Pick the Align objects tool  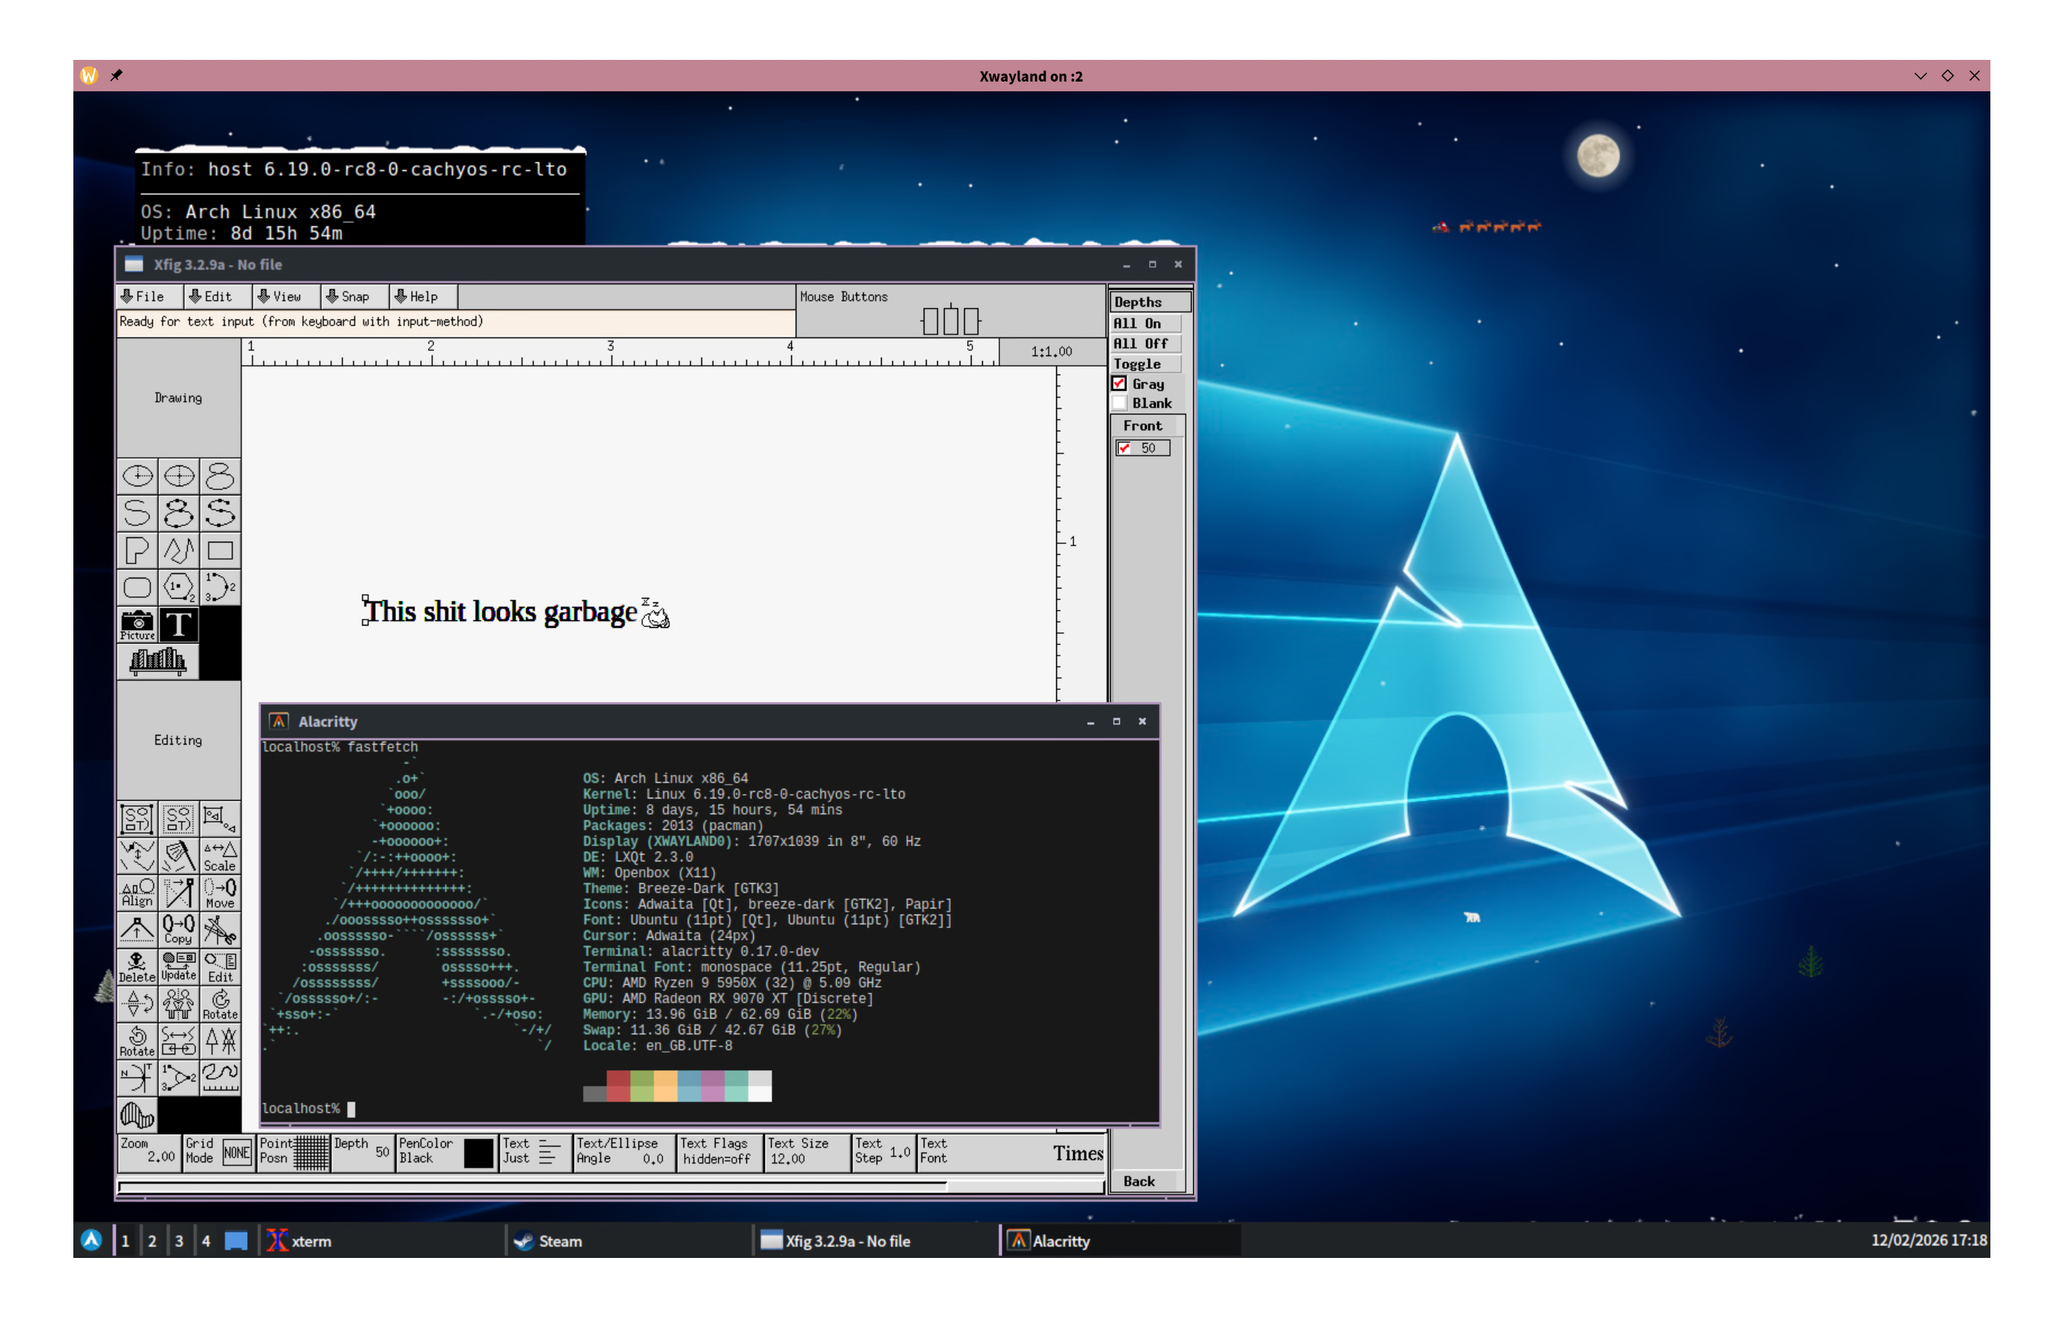click(x=137, y=893)
